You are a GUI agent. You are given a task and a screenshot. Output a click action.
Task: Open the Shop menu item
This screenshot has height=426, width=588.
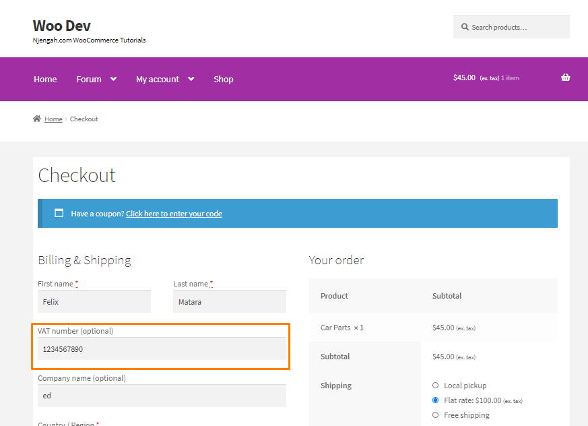click(224, 79)
